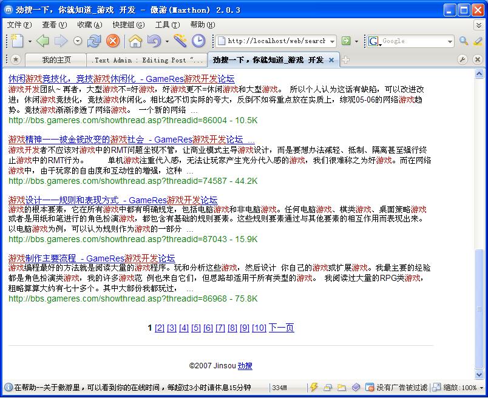Click the 334M memory status text
The height and width of the screenshot is (398, 488).
(279, 388)
